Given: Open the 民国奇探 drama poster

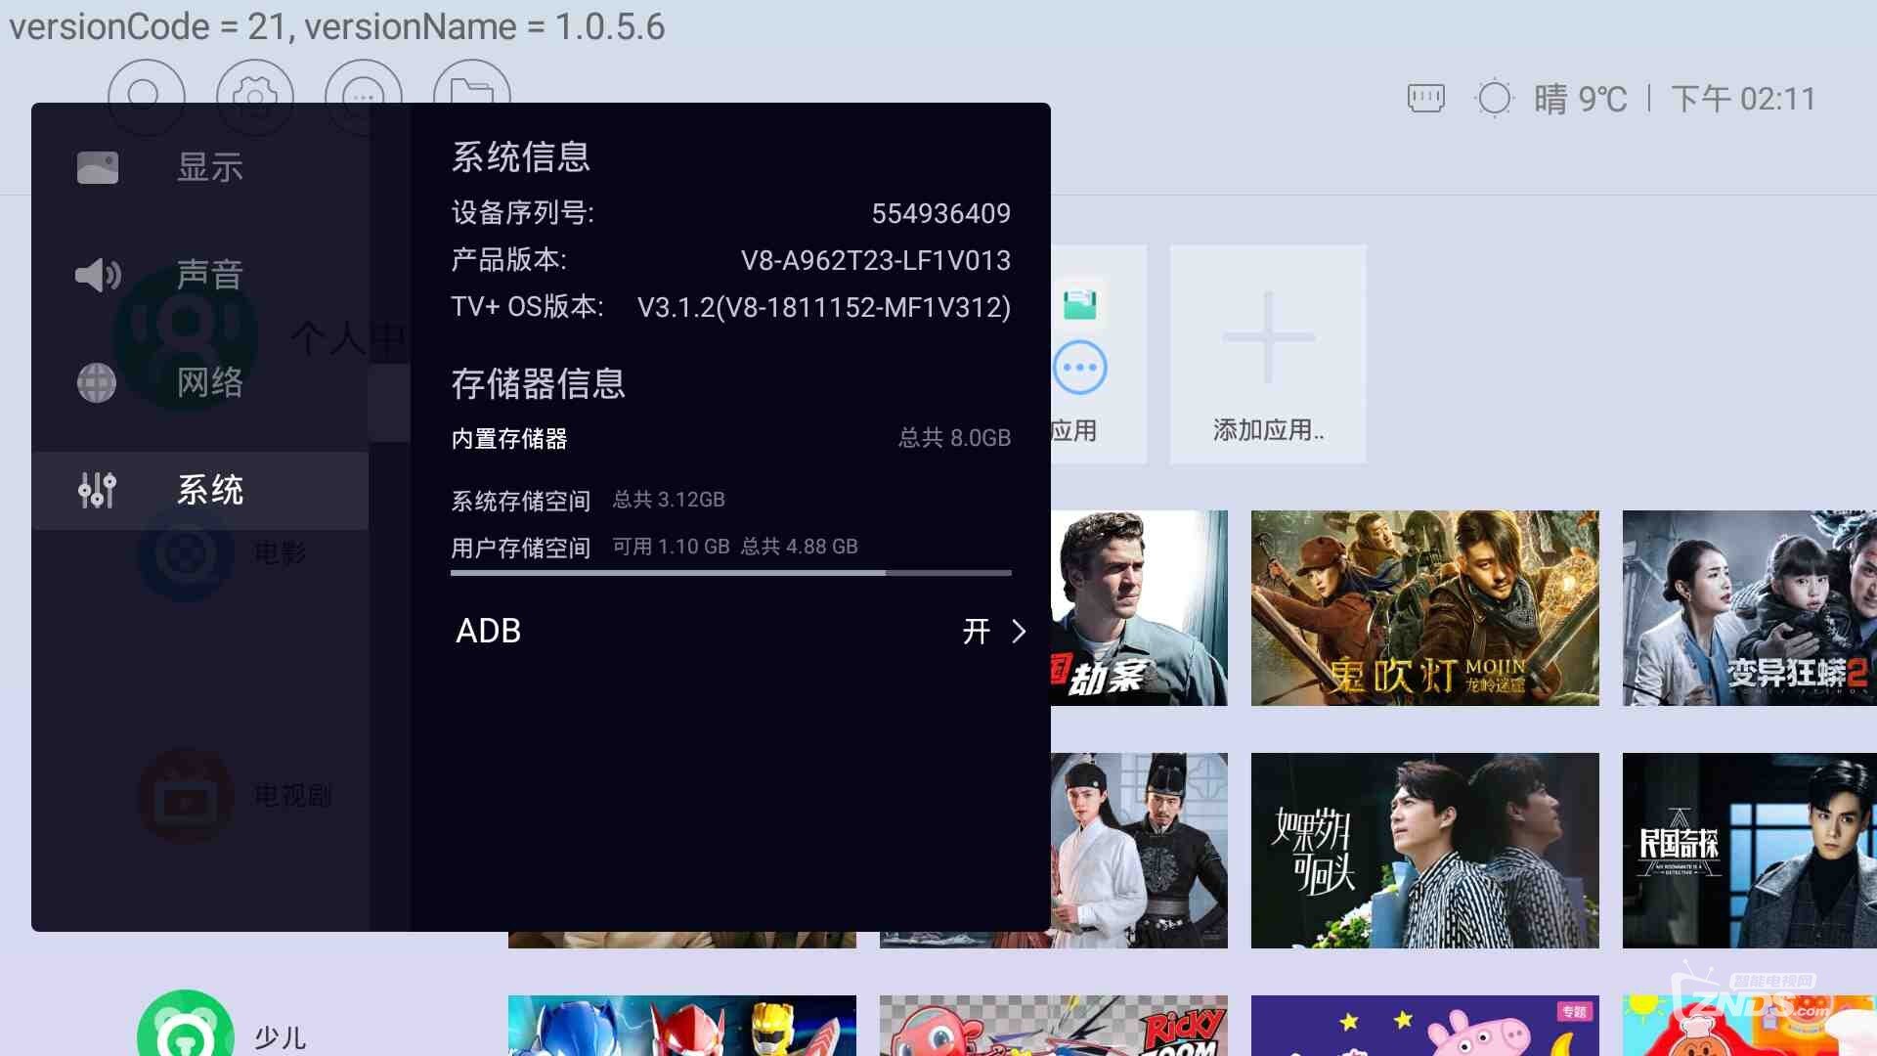Looking at the screenshot, I should (1750, 851).
